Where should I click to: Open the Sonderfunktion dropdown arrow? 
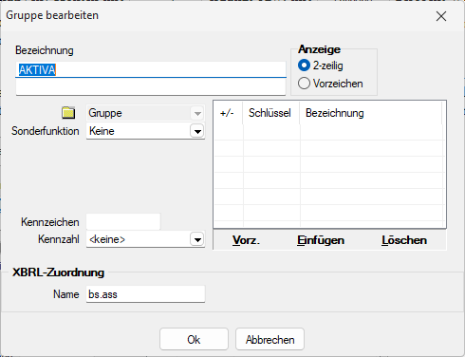point(197,131)
